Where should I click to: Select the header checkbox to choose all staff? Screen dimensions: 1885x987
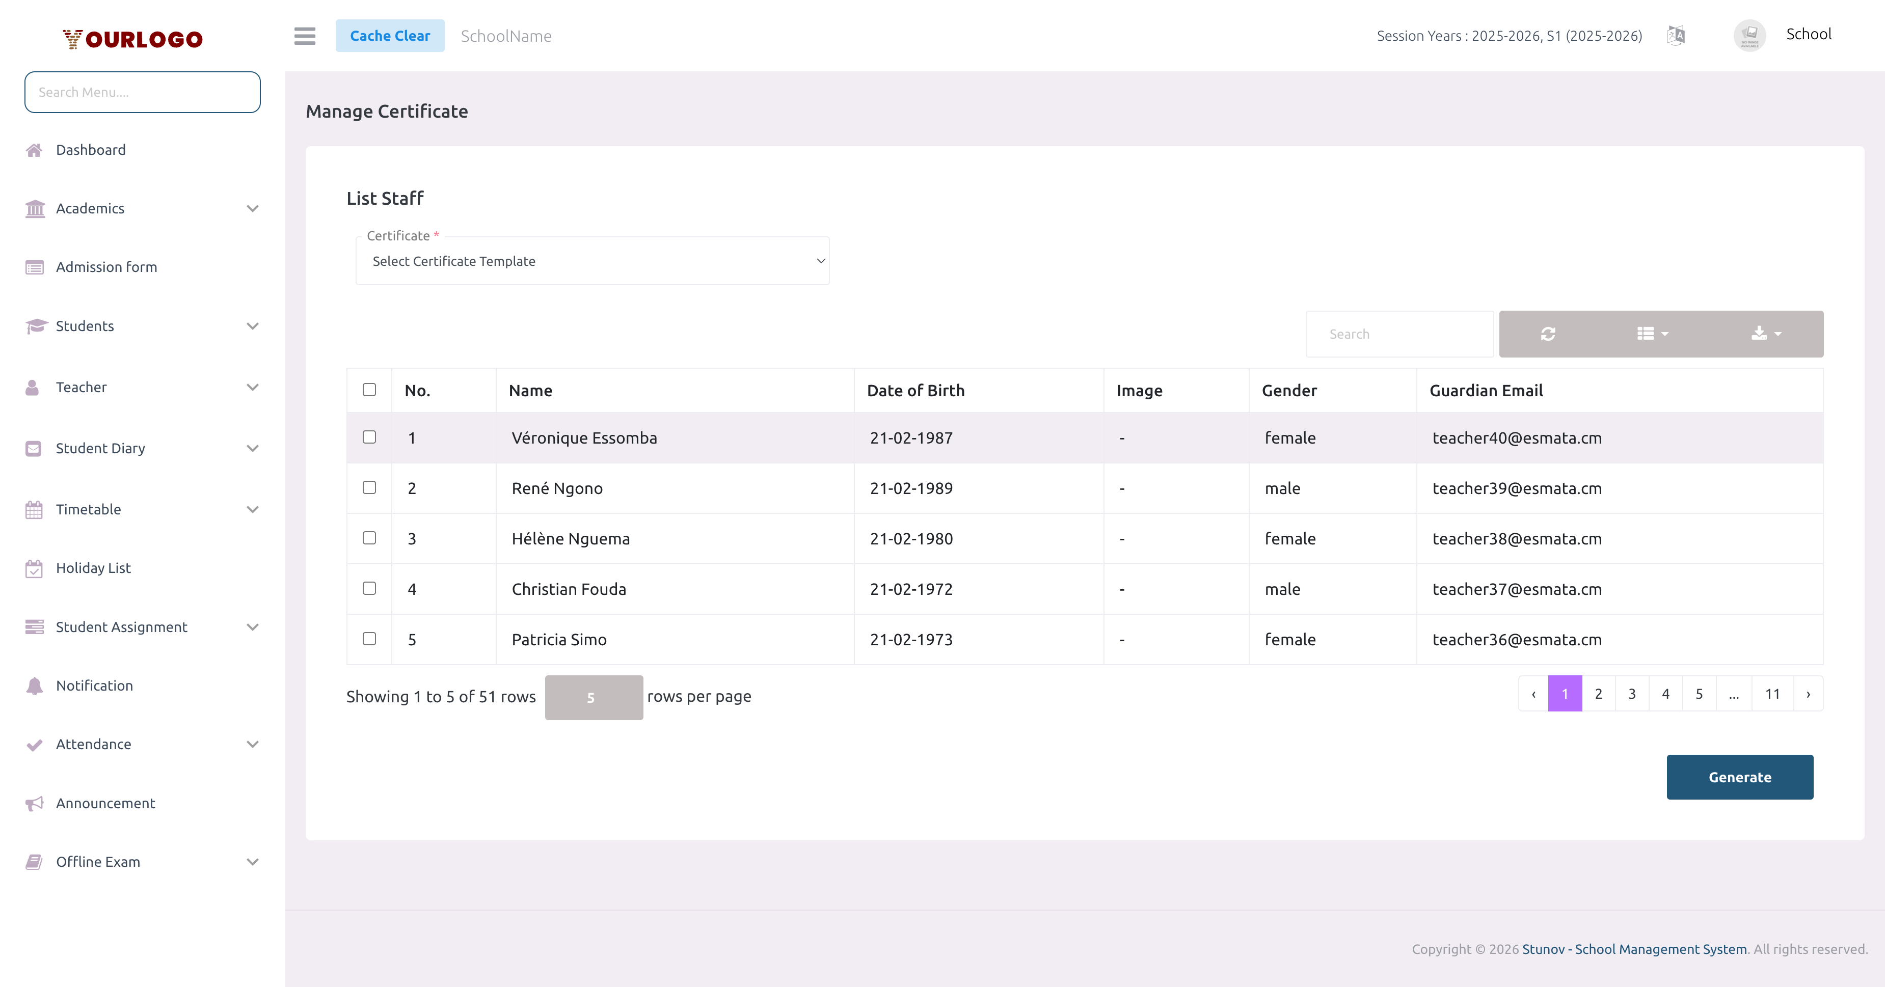pos(369,389)
